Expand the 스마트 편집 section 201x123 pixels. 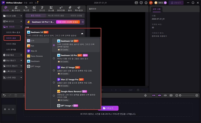tap(13, 78)
